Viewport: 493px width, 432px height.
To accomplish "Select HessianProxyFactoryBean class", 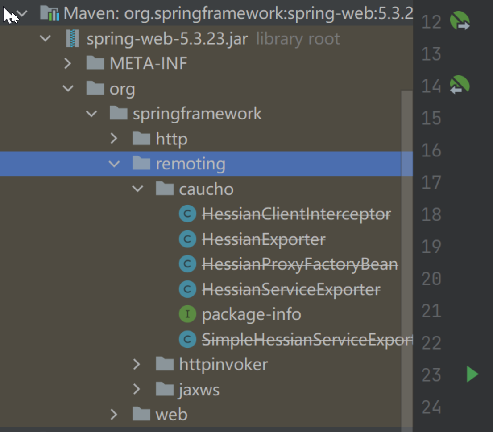I will pyautogui.click(x=299, y=264).
